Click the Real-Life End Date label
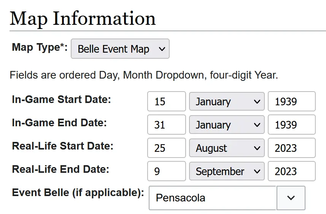The width and height of the screenshot is (326, 214). click(60, 169)
